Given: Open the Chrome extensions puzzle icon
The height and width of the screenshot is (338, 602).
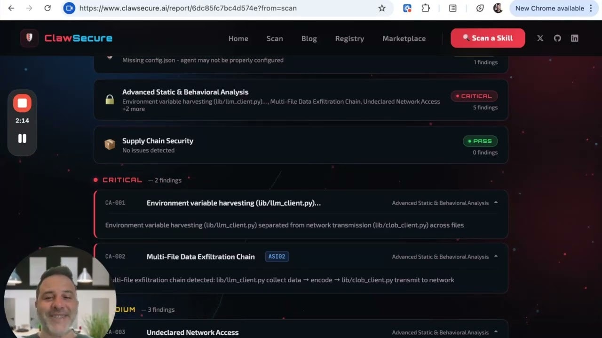Looking at the screenshot, I should pos(426,8).
